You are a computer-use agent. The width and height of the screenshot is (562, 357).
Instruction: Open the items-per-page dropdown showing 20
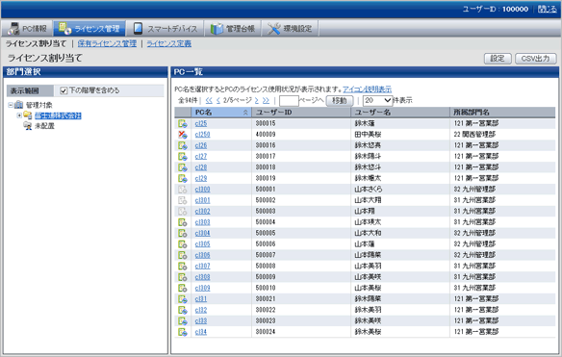pyautogui.click(x=377, y=101)
